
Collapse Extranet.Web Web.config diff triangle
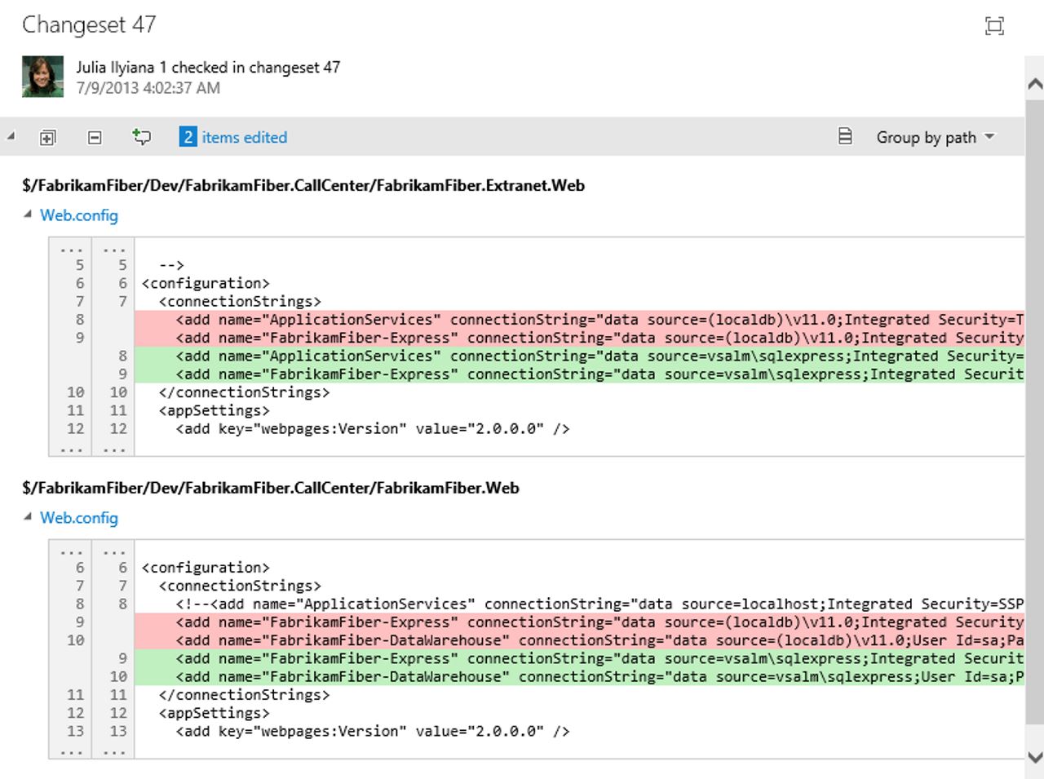(x=28, y=215)
